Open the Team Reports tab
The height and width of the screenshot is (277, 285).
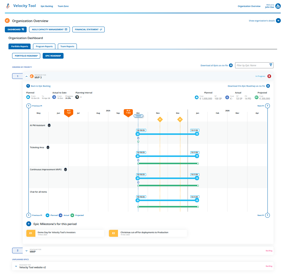coord(68,46)
